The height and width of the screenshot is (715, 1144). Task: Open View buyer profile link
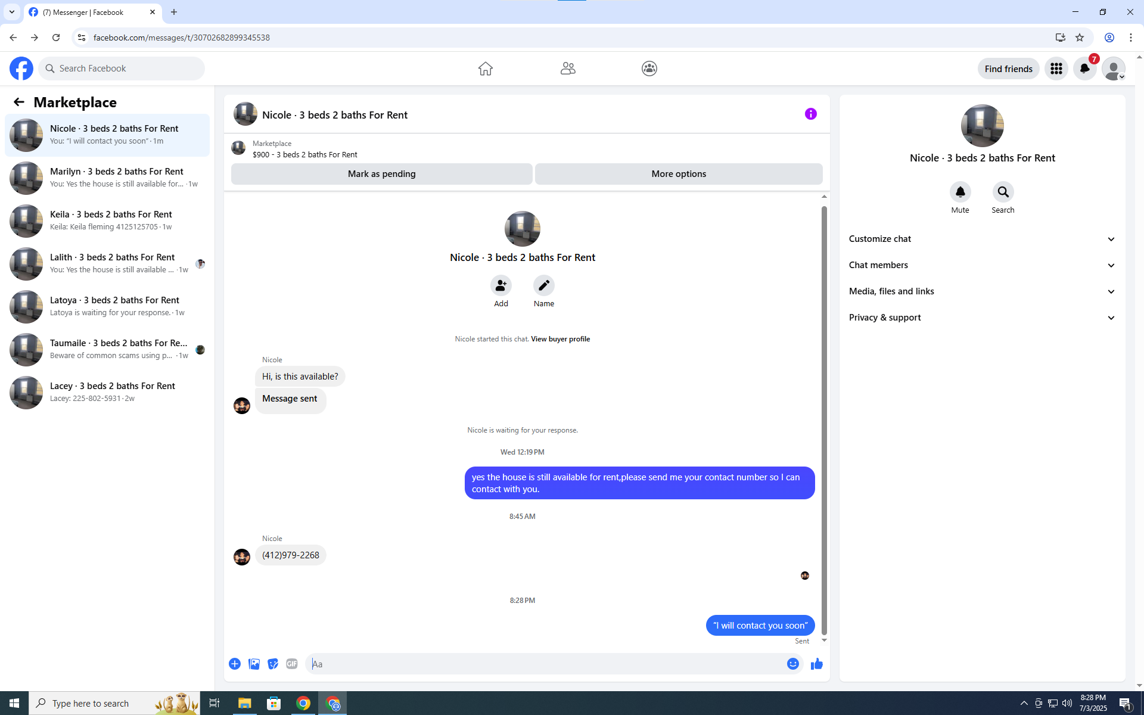560,339
